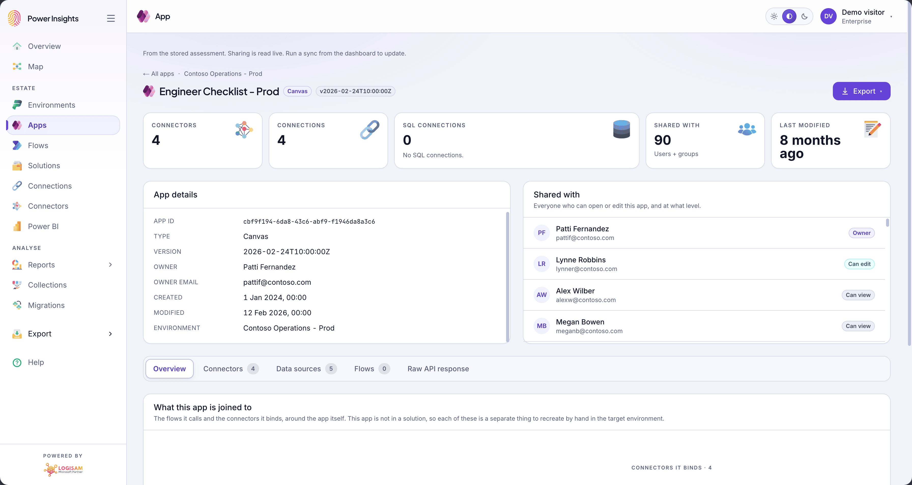Click the Shared with list scrollbar
912x485 pixels.
point(887,223)
